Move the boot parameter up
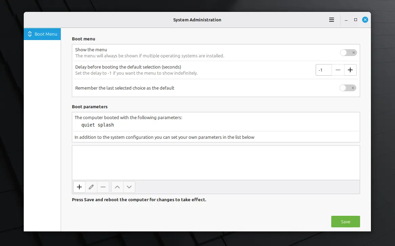Image resolution: width=395 pixels, height=246 pixels. pos(117,187)
